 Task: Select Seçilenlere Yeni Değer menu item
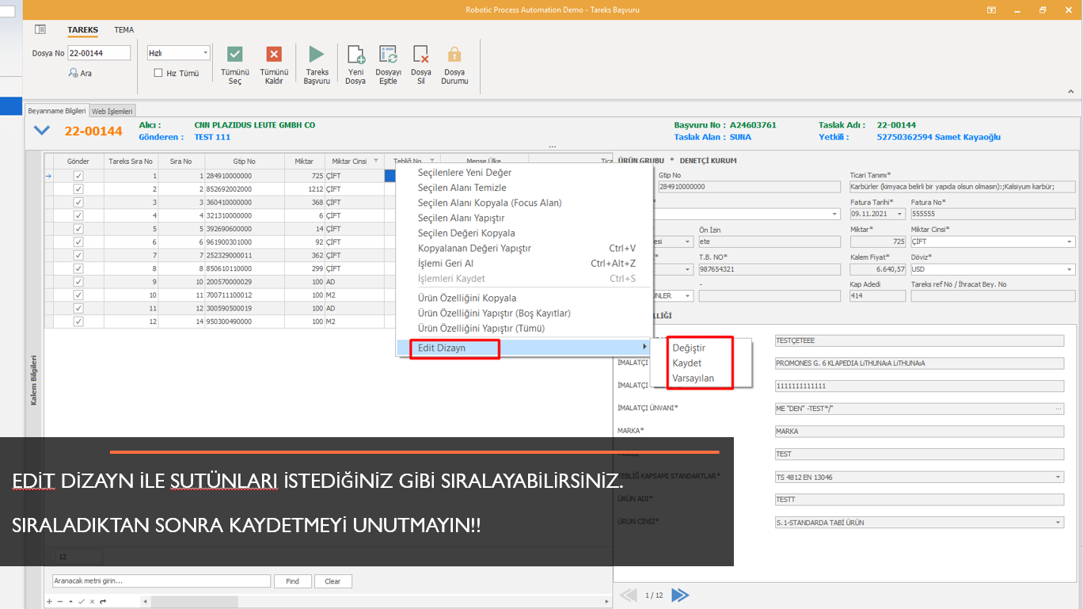465,173
